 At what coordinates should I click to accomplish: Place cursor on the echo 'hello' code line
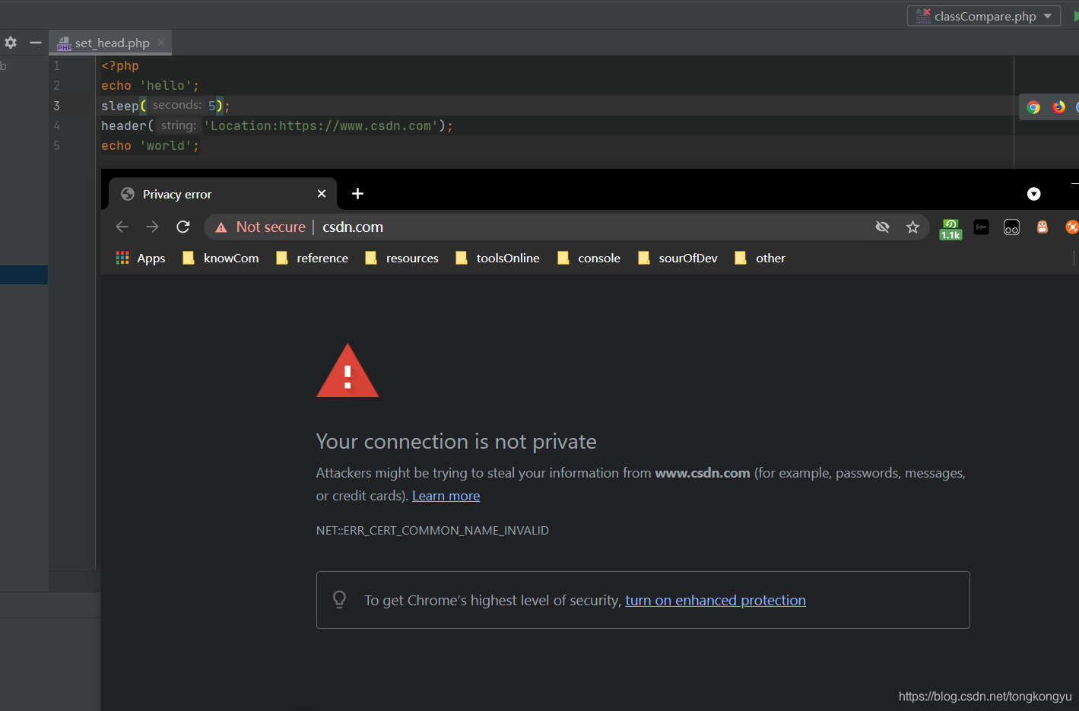click(x=150, y=86)
